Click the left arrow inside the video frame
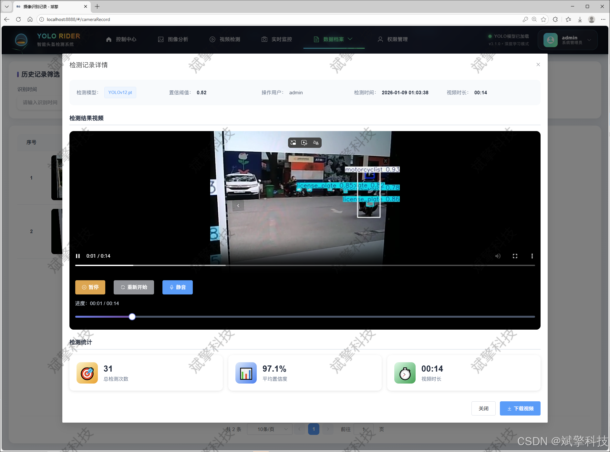The width and height of the screenshot is (610, 452). click(x=238, y=205)
